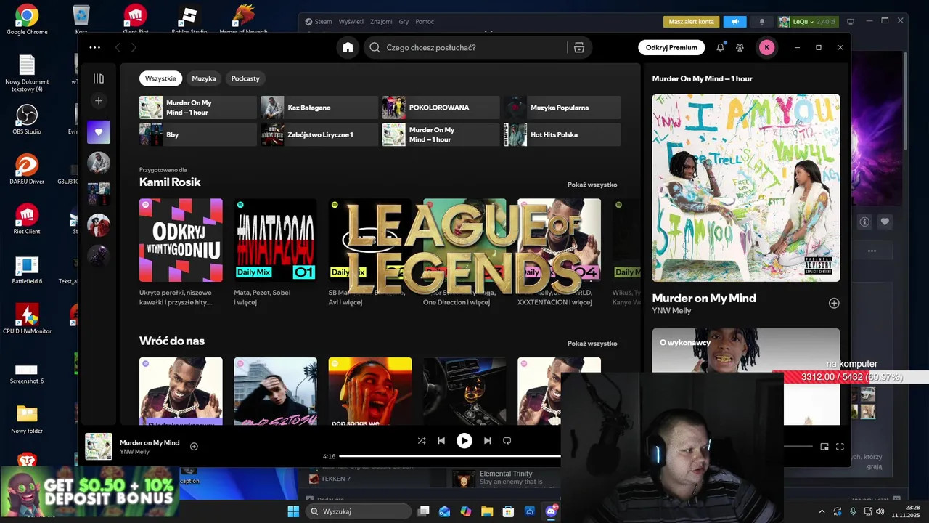This screenshot has width=929, height=523.
Task: Click Steam megaphone announcements button
Action: [x=734, y=22]
